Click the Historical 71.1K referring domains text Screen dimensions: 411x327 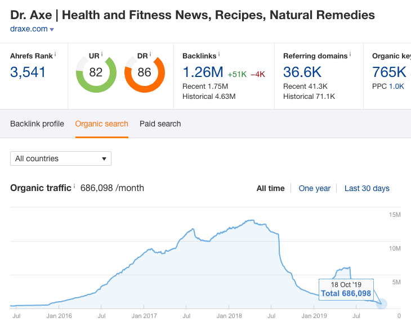[x=309, y=97]
